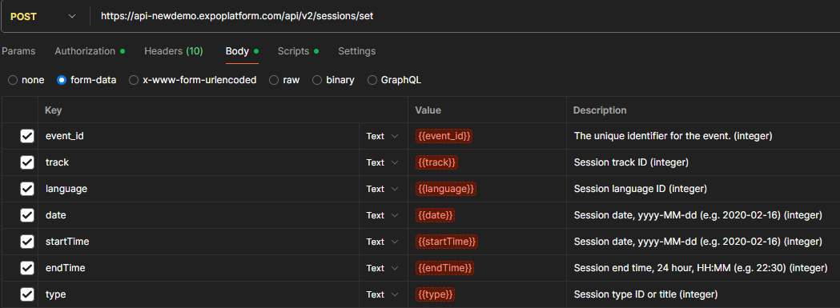Open the Text type dropdown for startTime
Viewport: 840px width, 308px height.
[383, 242]
